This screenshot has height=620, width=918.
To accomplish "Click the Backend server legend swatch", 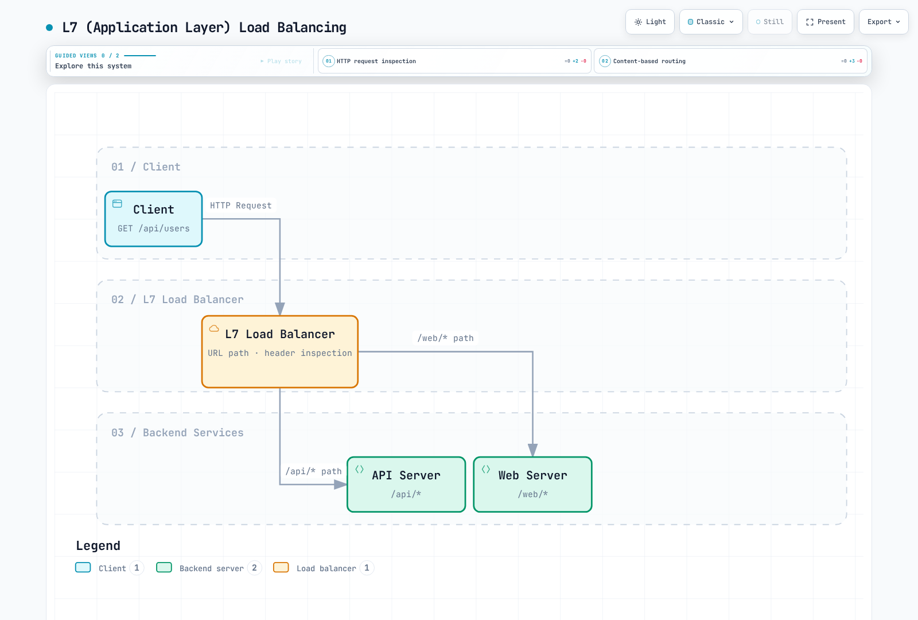I will pyautogui.click(x=164, y=568).
